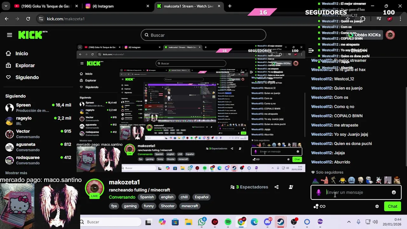This screenshot has width=407, height=229.
Task: Select the Shooter tag
Action: click(x=168, y=206)
